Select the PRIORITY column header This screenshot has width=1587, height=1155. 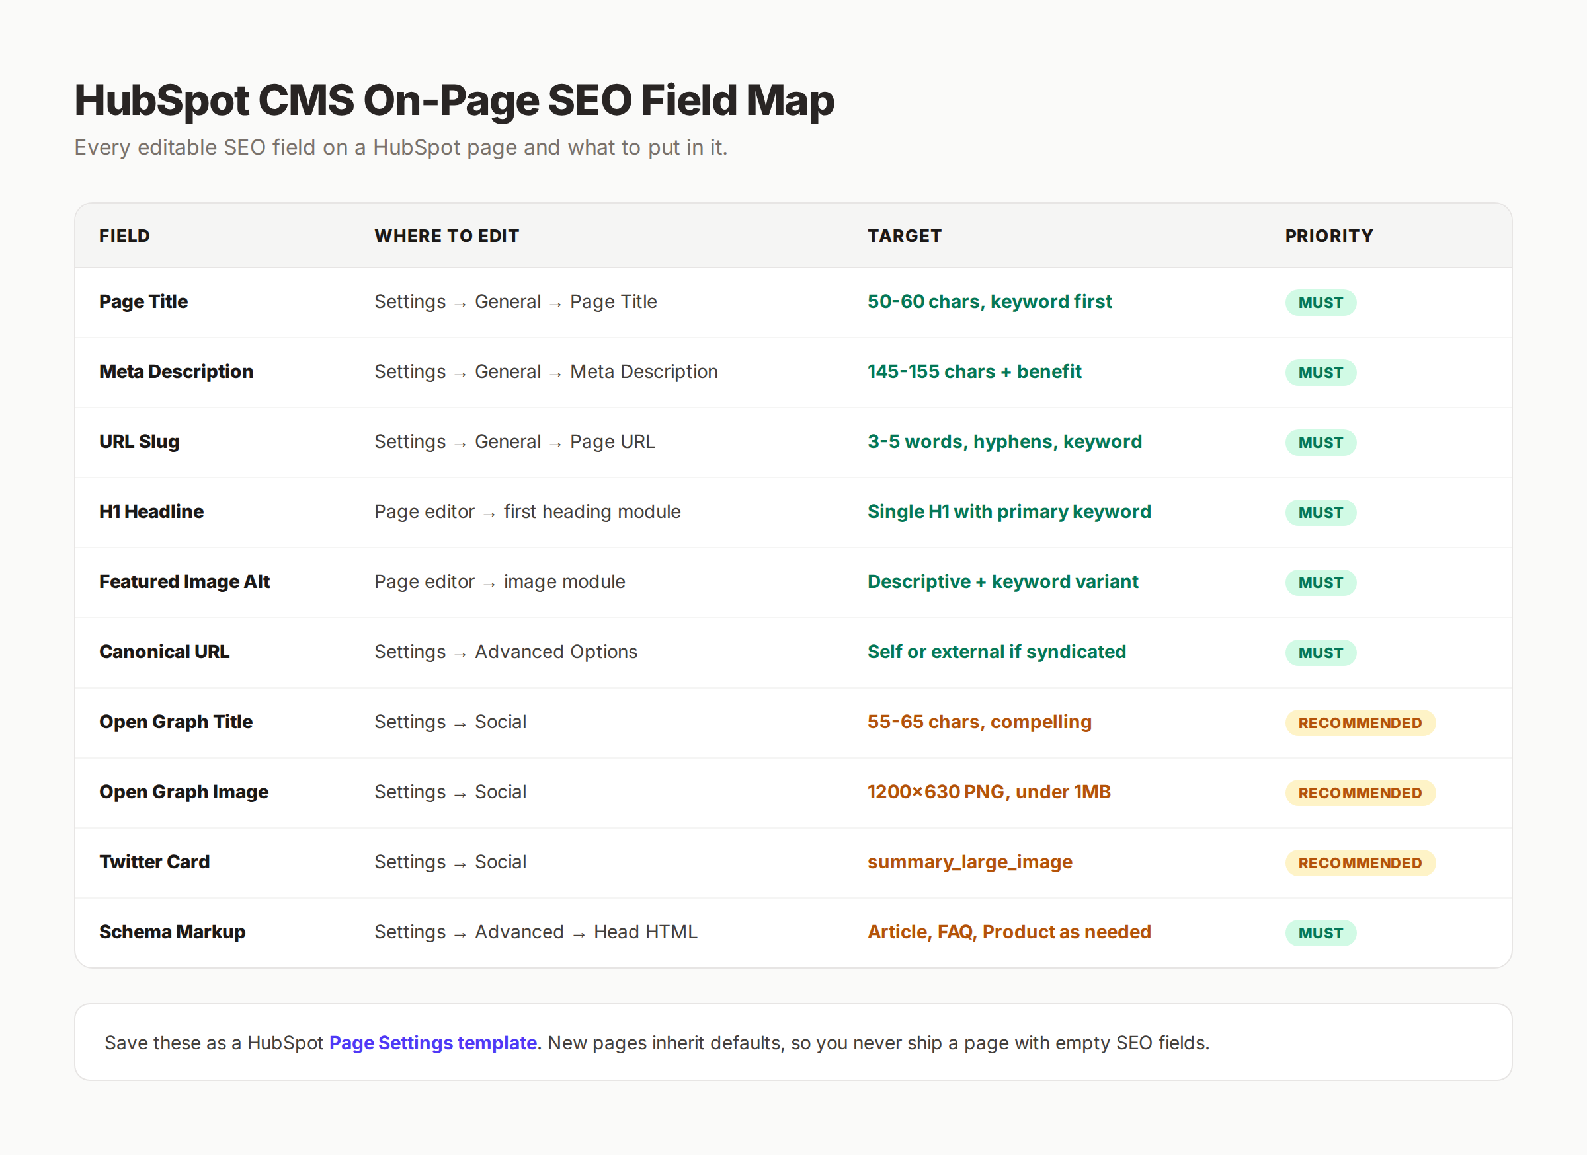click(x=1329, y=236)
